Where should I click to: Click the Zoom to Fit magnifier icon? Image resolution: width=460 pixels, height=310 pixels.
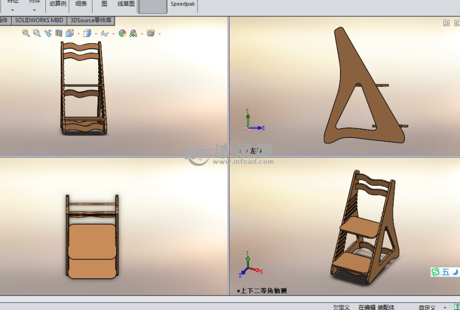[26, 33]
